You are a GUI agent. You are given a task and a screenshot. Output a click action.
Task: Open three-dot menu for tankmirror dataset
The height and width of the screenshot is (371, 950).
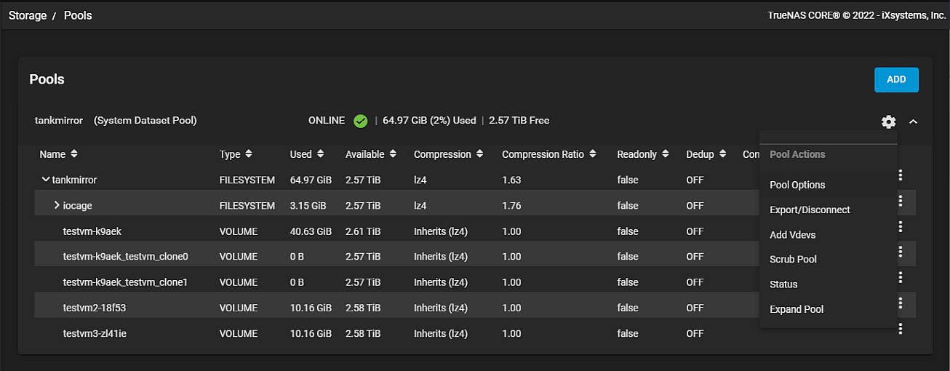click(901, 175)
